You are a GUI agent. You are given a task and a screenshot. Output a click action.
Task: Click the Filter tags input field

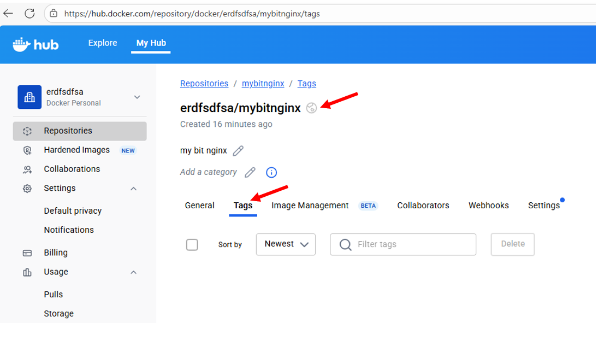pos(402,244)
